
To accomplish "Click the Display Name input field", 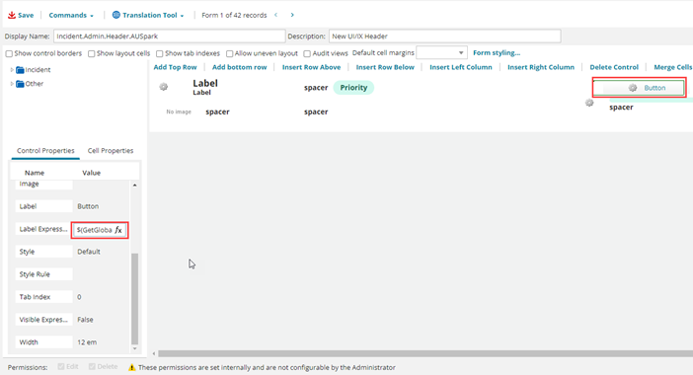I will [169, 37].
